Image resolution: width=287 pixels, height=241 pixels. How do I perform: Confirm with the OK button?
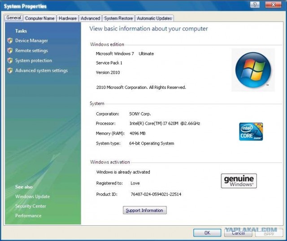[x=207, y=233]
